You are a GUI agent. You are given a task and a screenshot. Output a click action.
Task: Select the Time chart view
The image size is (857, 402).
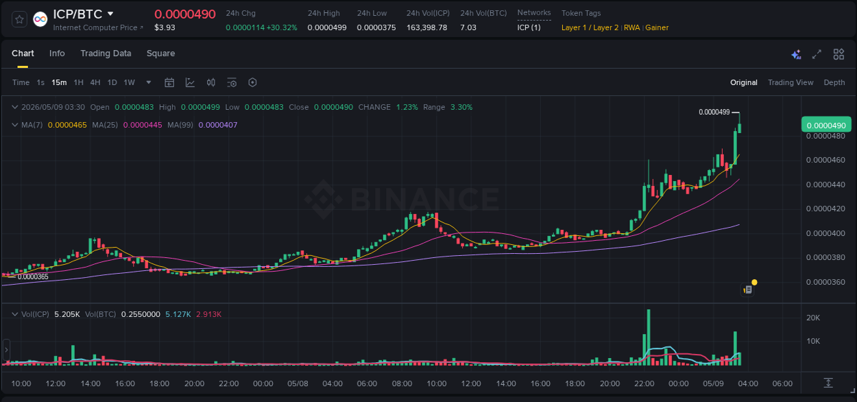21,82
